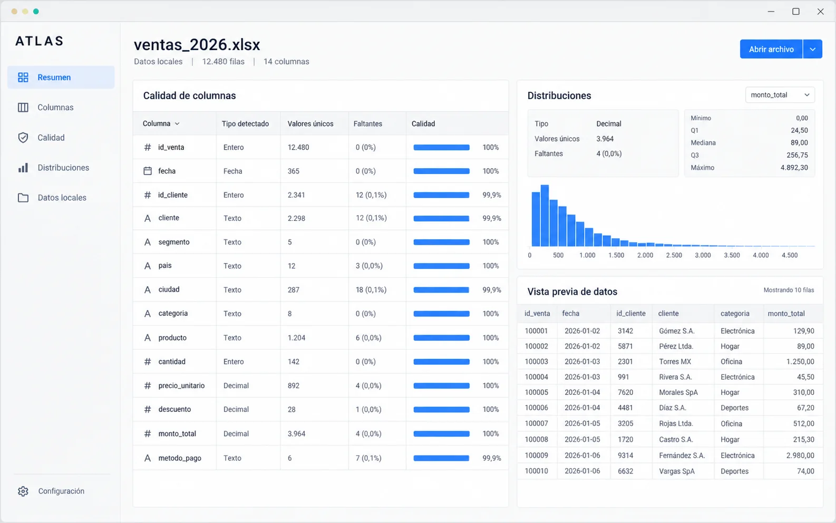Open the monto_total distribution column selector
The height and width of the screenshot is (523, 836).
[x=780, y=95]
